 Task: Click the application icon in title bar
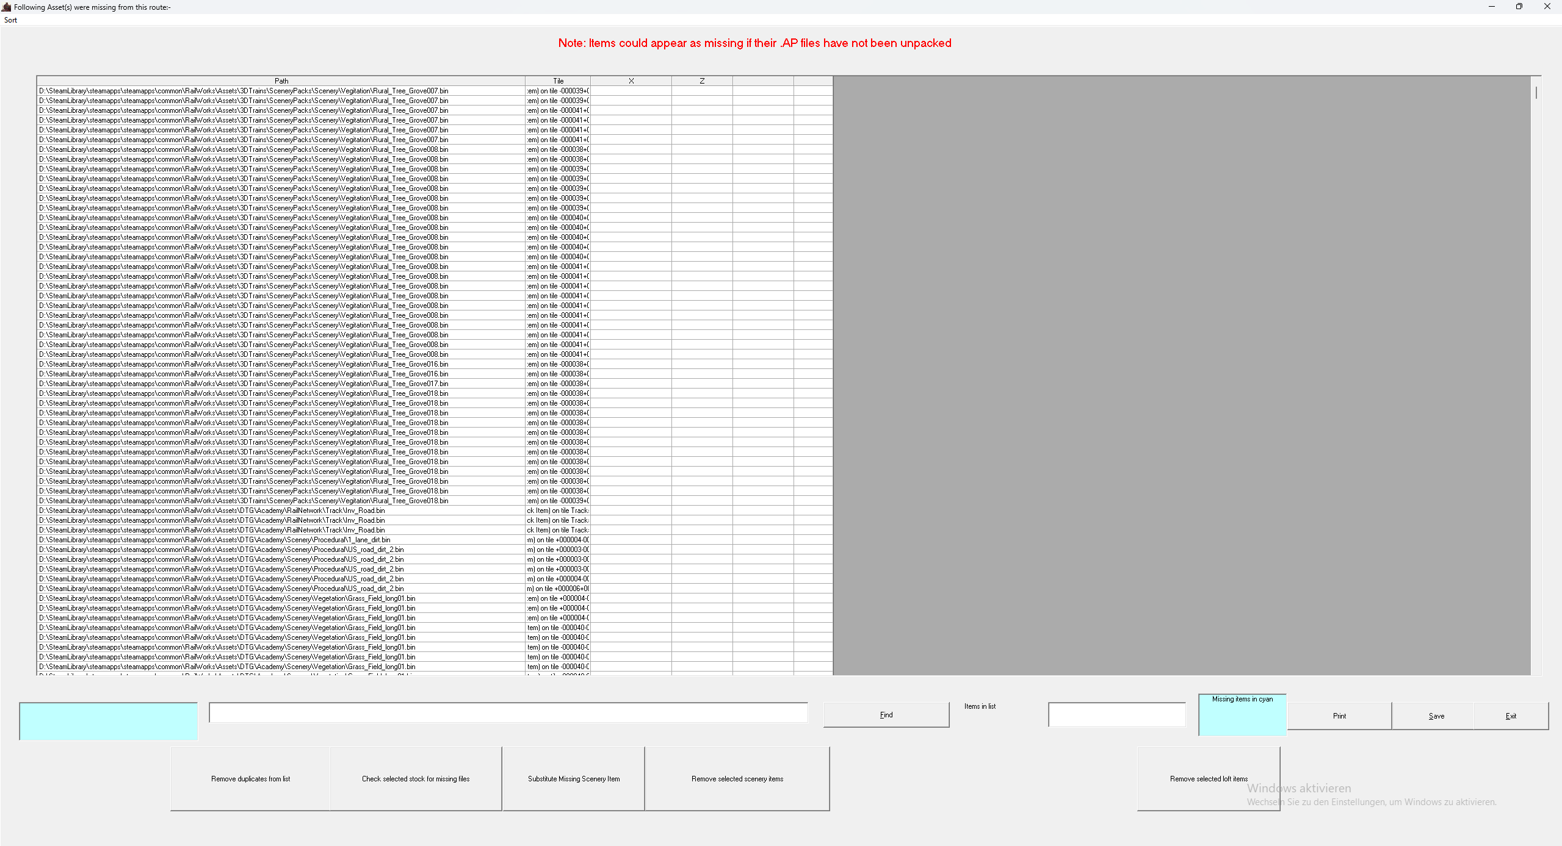(6, 7)
